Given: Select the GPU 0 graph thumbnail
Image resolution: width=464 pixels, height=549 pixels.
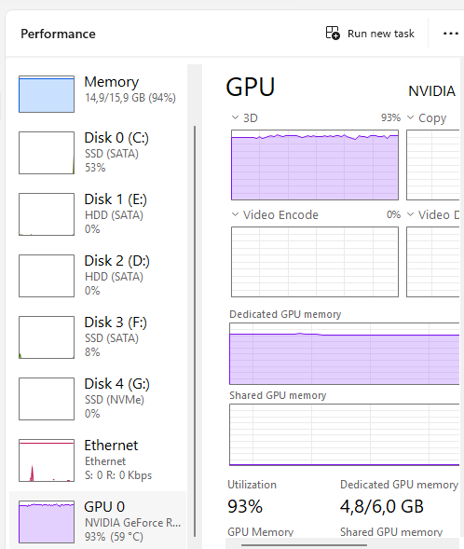Looking at the screenshot, I should point(47,522).
